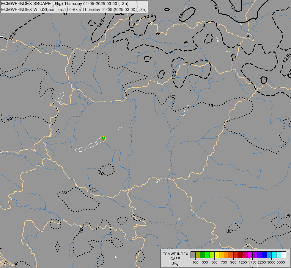Click the legend label 700
Screen dimensions: 291x268
[224, 262]
